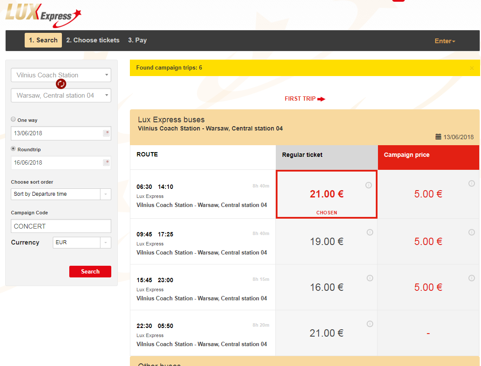
Task: Expand the Sort by Departure time dropdown
Action: tap(61, 194)
